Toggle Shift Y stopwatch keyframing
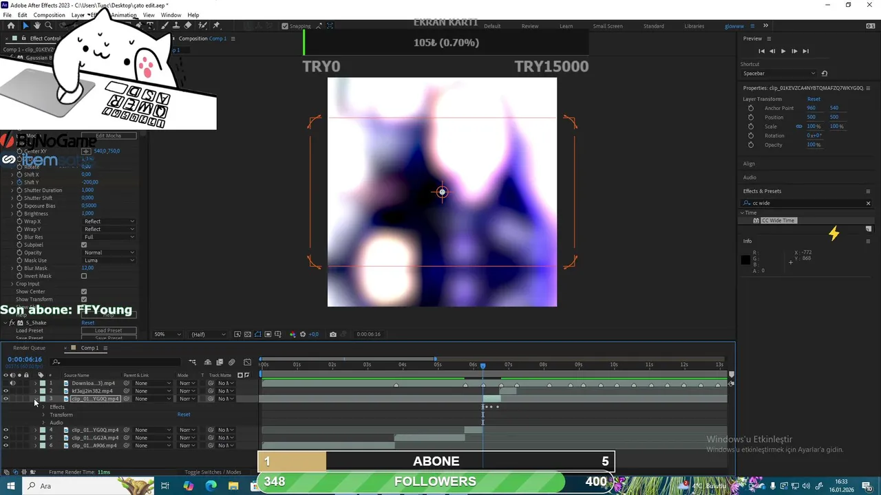 tap(19, 182)
